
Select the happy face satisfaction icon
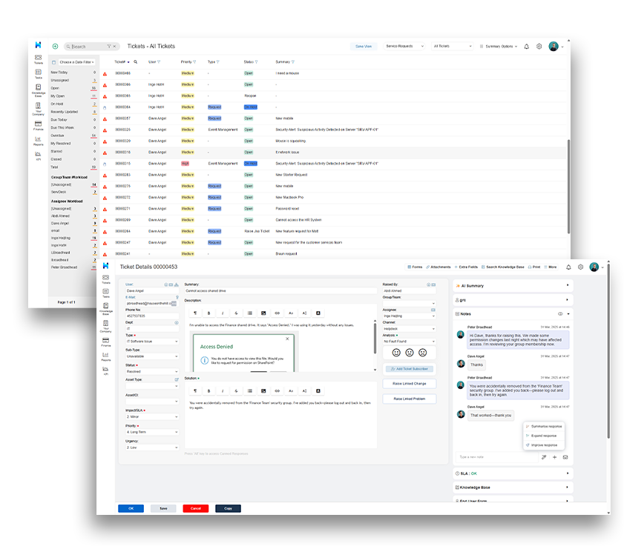tap(396, 353)
